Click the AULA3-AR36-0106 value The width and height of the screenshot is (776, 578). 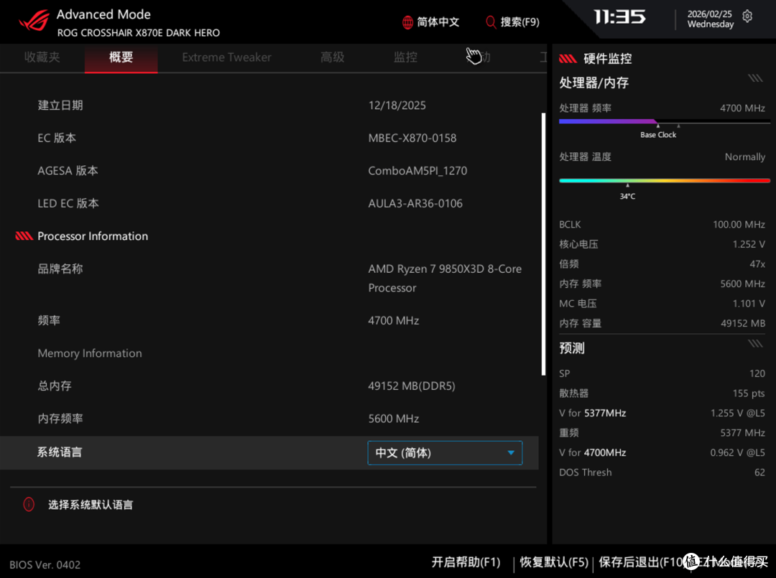(415, 203)
